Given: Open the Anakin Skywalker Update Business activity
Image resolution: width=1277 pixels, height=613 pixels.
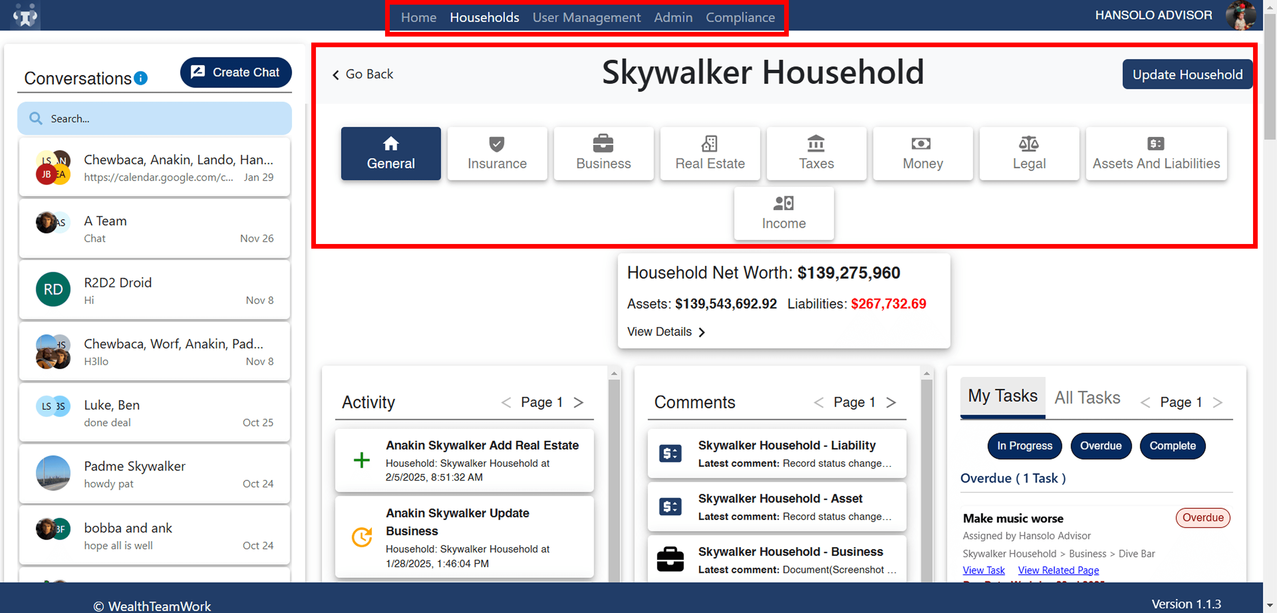Looking at the screenshot, I should click(x=465, y=537).
